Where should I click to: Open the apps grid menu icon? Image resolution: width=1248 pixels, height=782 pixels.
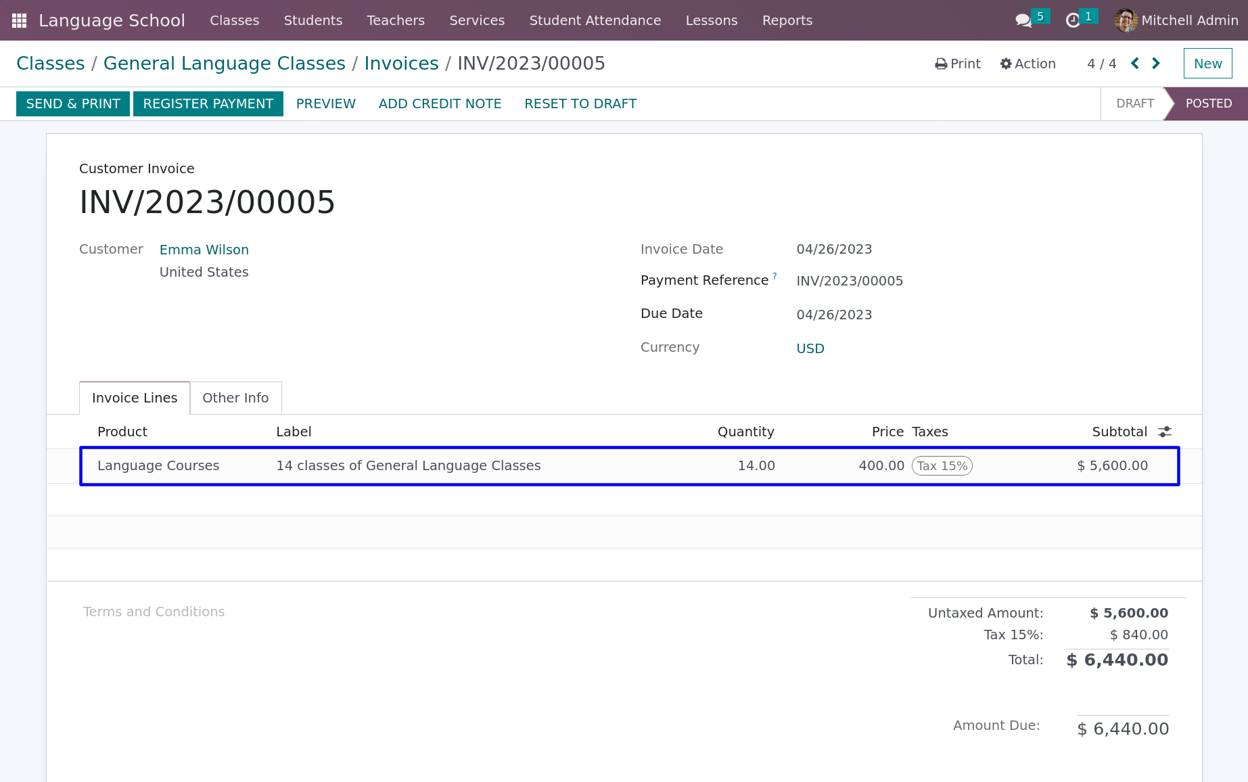pos(20,20)
